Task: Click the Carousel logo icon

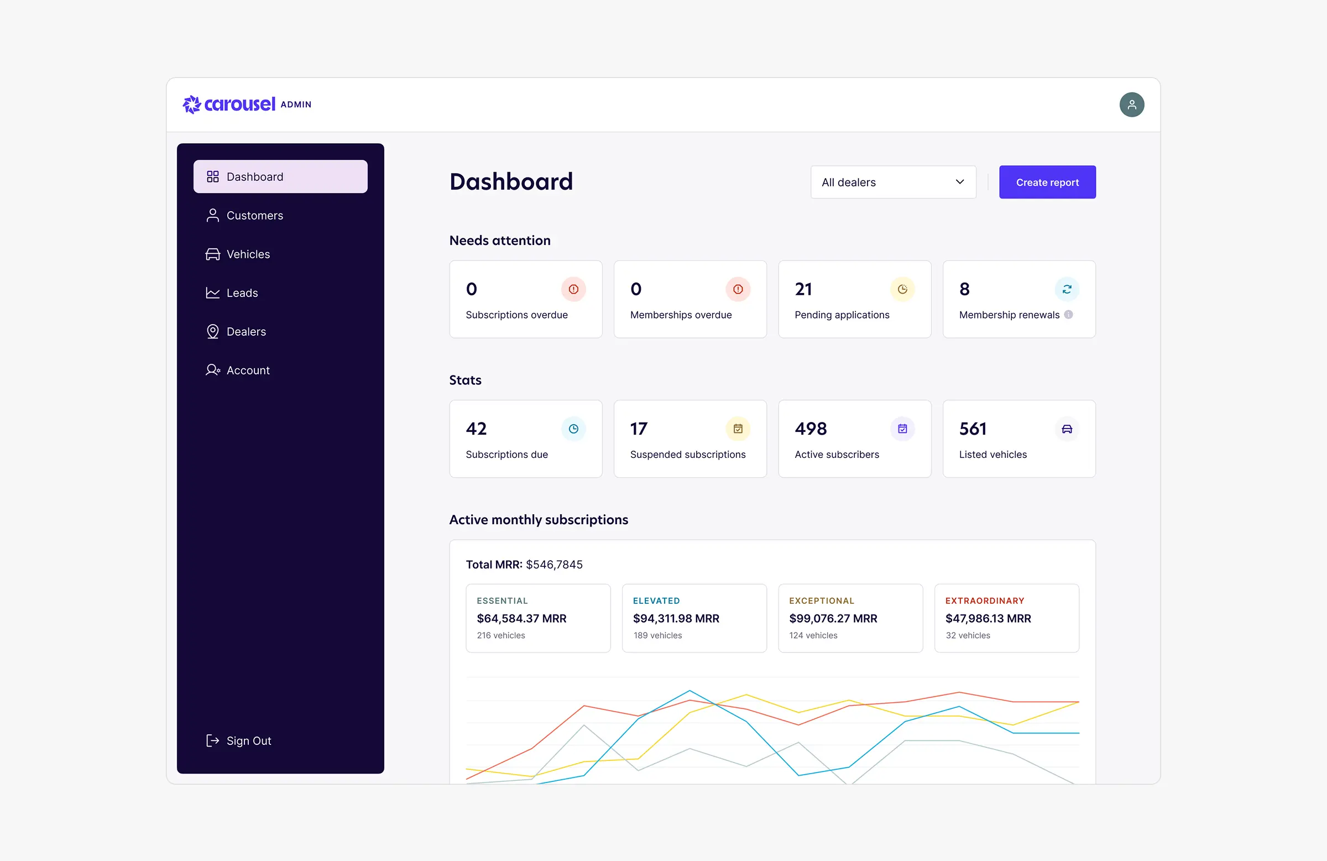Action: tap(192, 105)
